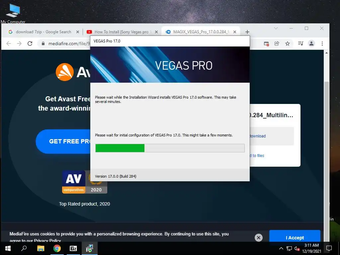
Task: Click the installer's green progress bar
Action: pyautogui.click(x=170, y=148)
